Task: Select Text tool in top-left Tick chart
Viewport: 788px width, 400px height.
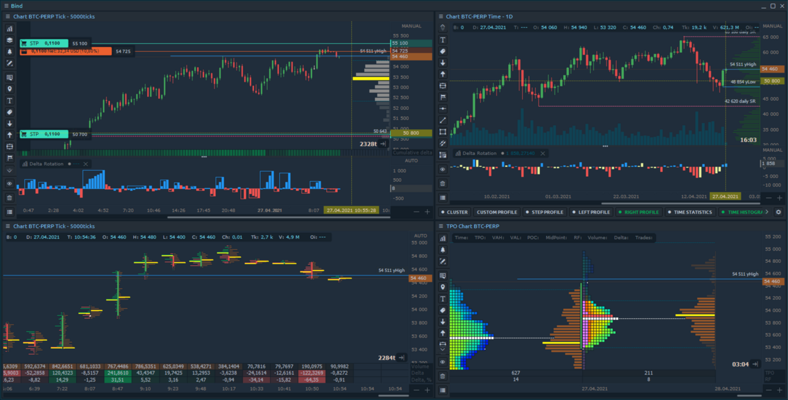Action: 10,101
